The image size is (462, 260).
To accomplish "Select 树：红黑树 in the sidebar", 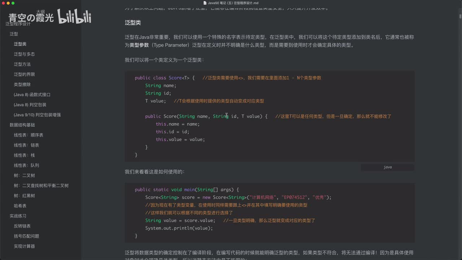I will click(24, 196).
